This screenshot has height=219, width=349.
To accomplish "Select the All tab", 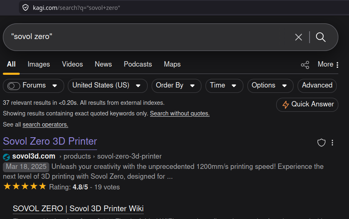I will click(x=11, y=65).
